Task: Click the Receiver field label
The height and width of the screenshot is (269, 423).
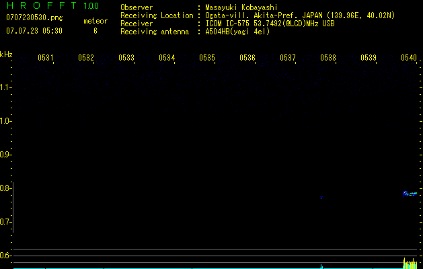Action: pyautogui.click(x=137, y=24)
